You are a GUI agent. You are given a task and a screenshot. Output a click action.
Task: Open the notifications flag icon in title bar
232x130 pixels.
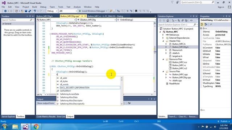coord(172,3)
